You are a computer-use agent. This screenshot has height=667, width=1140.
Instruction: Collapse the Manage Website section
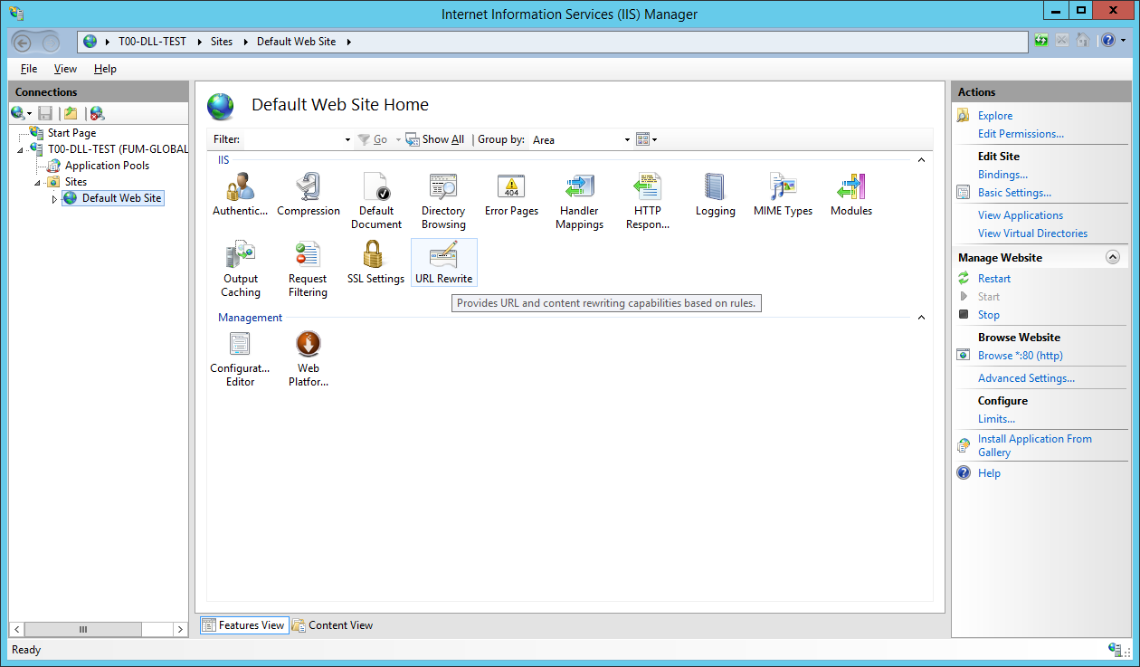[1113, 258]
